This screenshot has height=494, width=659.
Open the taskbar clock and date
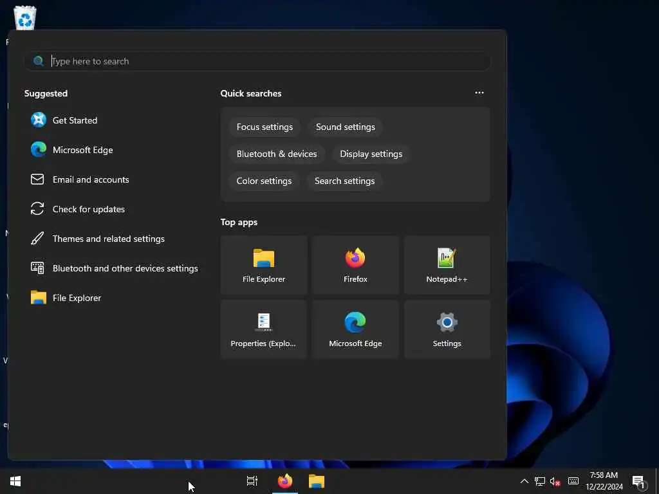(604, 481)
